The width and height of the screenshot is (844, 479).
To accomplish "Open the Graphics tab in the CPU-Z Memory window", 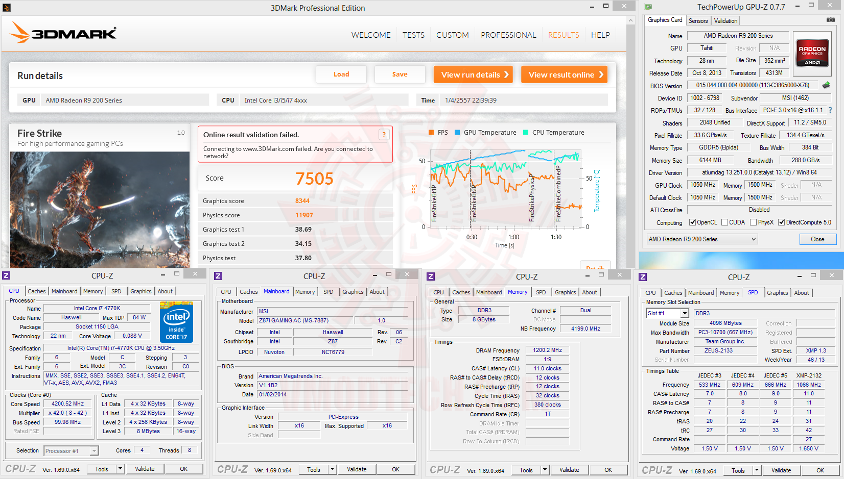I will click(566, 292).
